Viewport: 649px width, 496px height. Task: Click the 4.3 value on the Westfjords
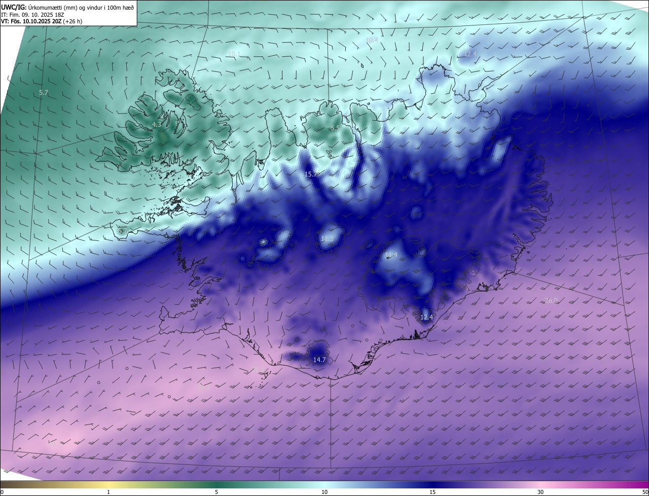pos(157,124)
